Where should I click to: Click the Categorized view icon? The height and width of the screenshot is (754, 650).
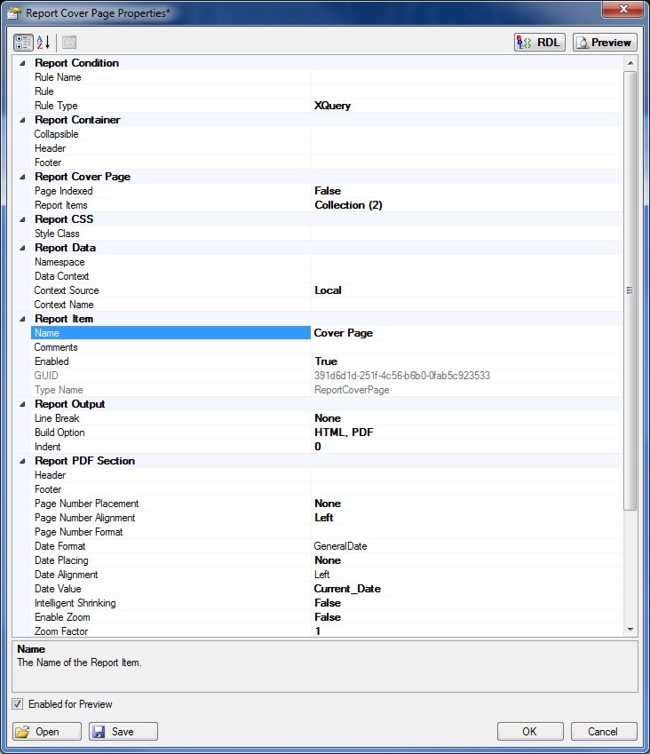coord(23,42)
